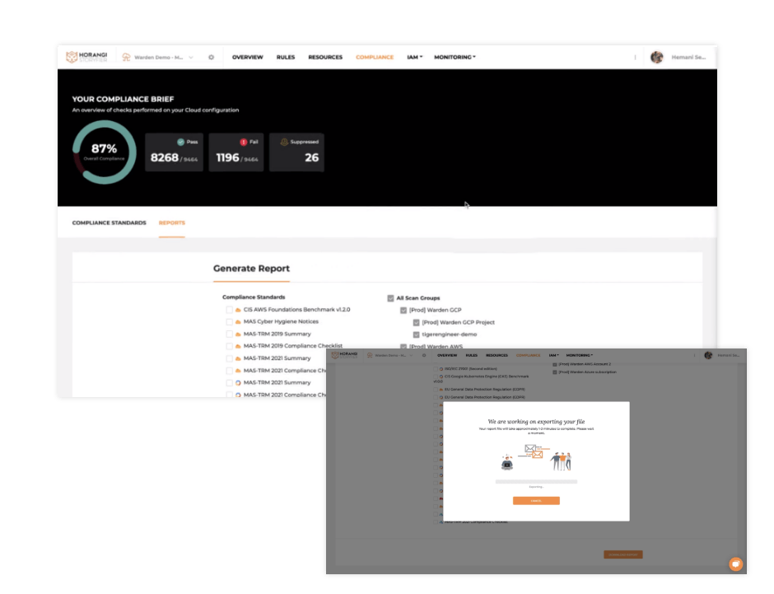Uncheck [Prod] Warden AWS Account 2 in overlay
This screenshot has height=594, width=774.
[555, 364]
